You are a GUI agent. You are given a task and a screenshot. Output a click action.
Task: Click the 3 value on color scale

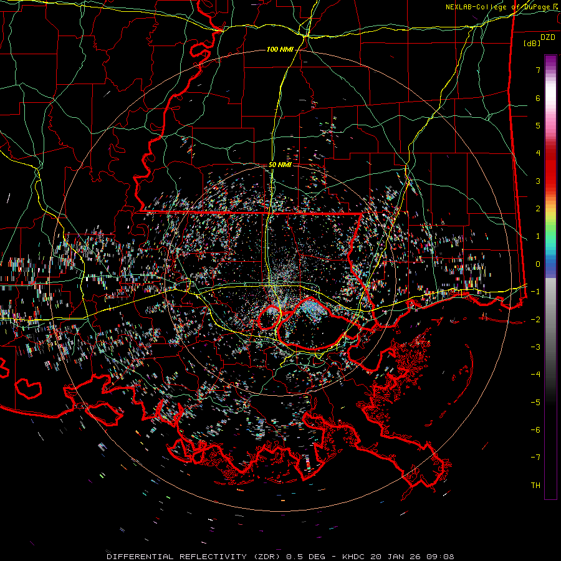pos(538,181)
